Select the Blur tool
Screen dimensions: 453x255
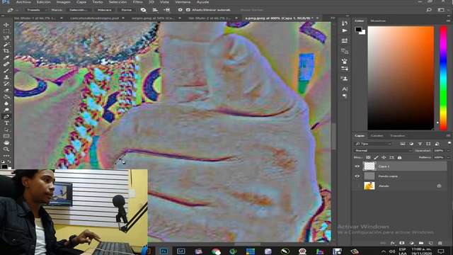coord(6,103)
